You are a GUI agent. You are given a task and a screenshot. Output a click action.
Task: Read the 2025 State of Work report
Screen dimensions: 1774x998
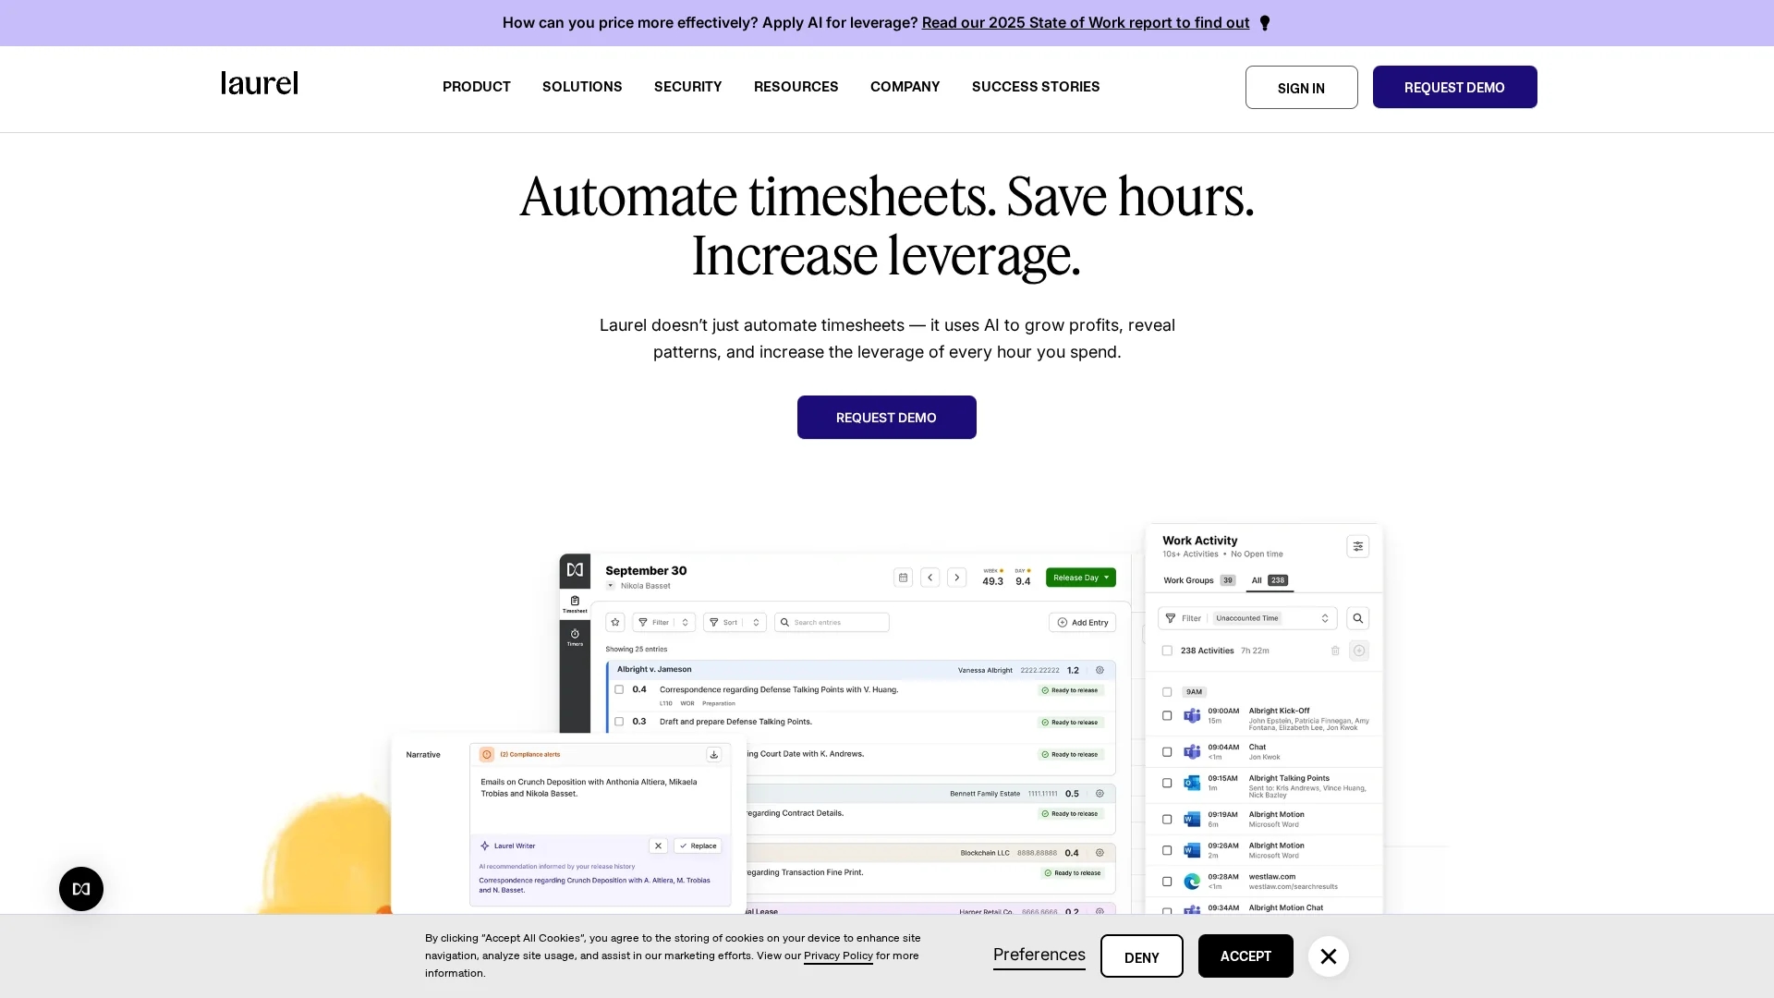click(x=1086, y=23)
